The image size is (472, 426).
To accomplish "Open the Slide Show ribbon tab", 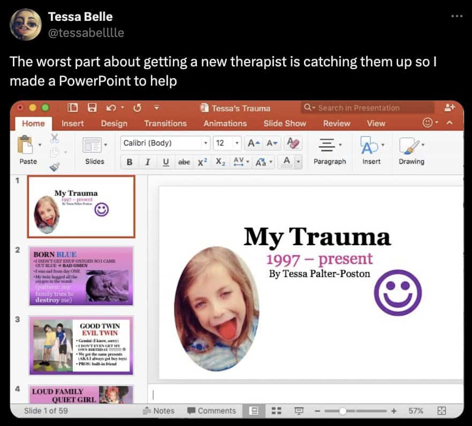I will 285,123.
